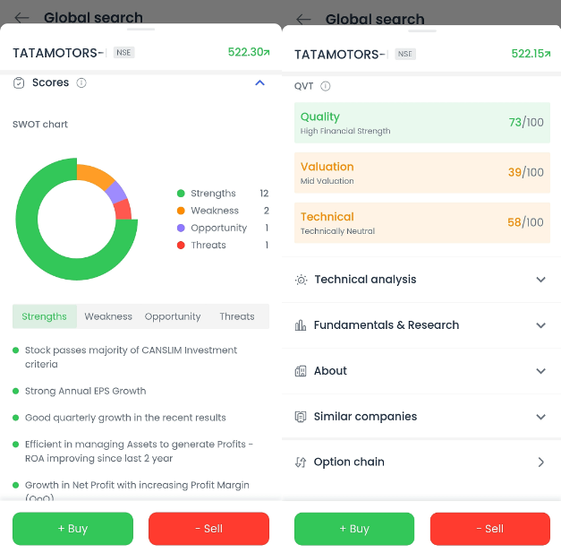Click Option chain arrows icon

click(301, 462)
